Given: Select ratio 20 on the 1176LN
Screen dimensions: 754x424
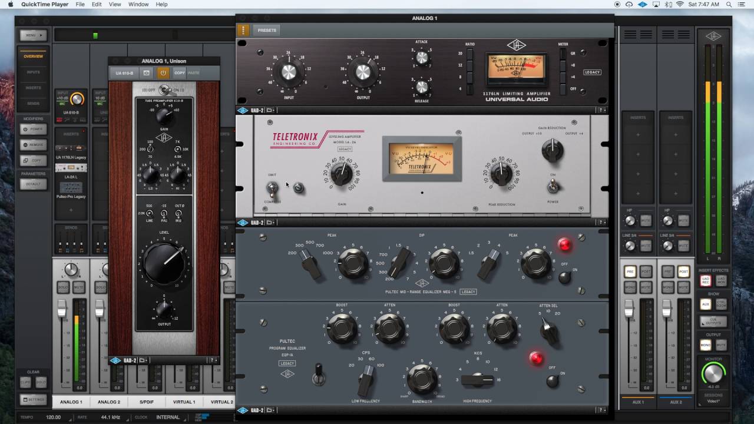Looking at the screenshot, I should coord(469,54).
